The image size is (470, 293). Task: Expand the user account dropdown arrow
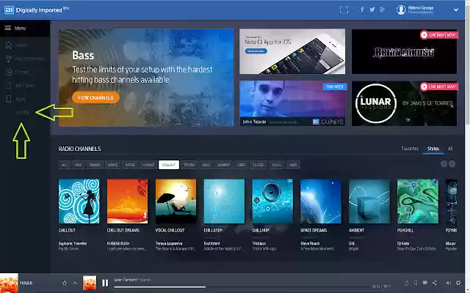coord(456,10)
